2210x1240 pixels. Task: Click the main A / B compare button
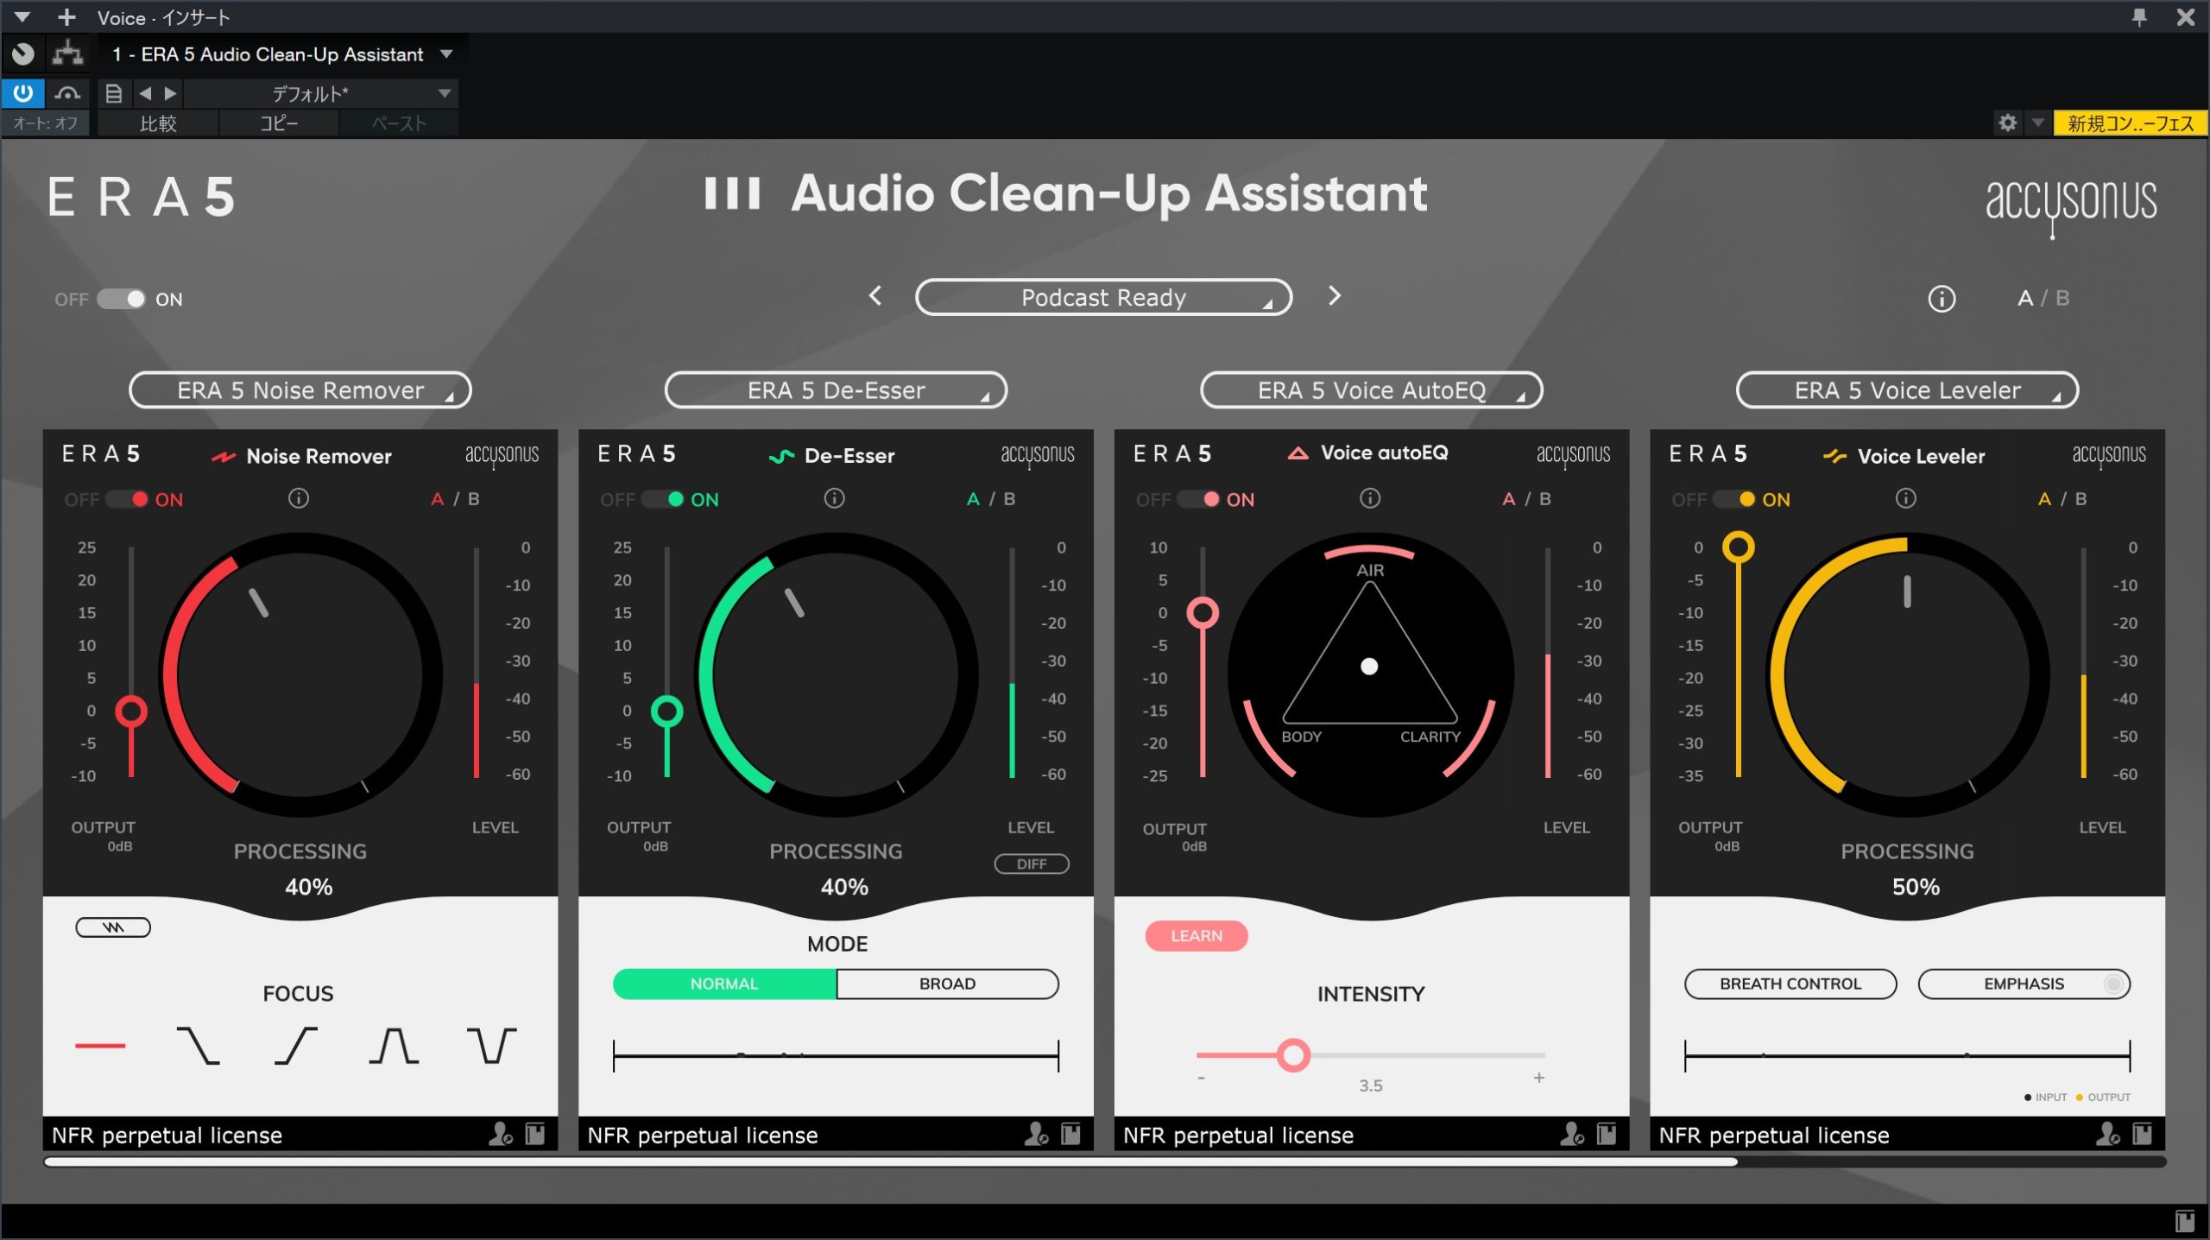point(2043,299)
